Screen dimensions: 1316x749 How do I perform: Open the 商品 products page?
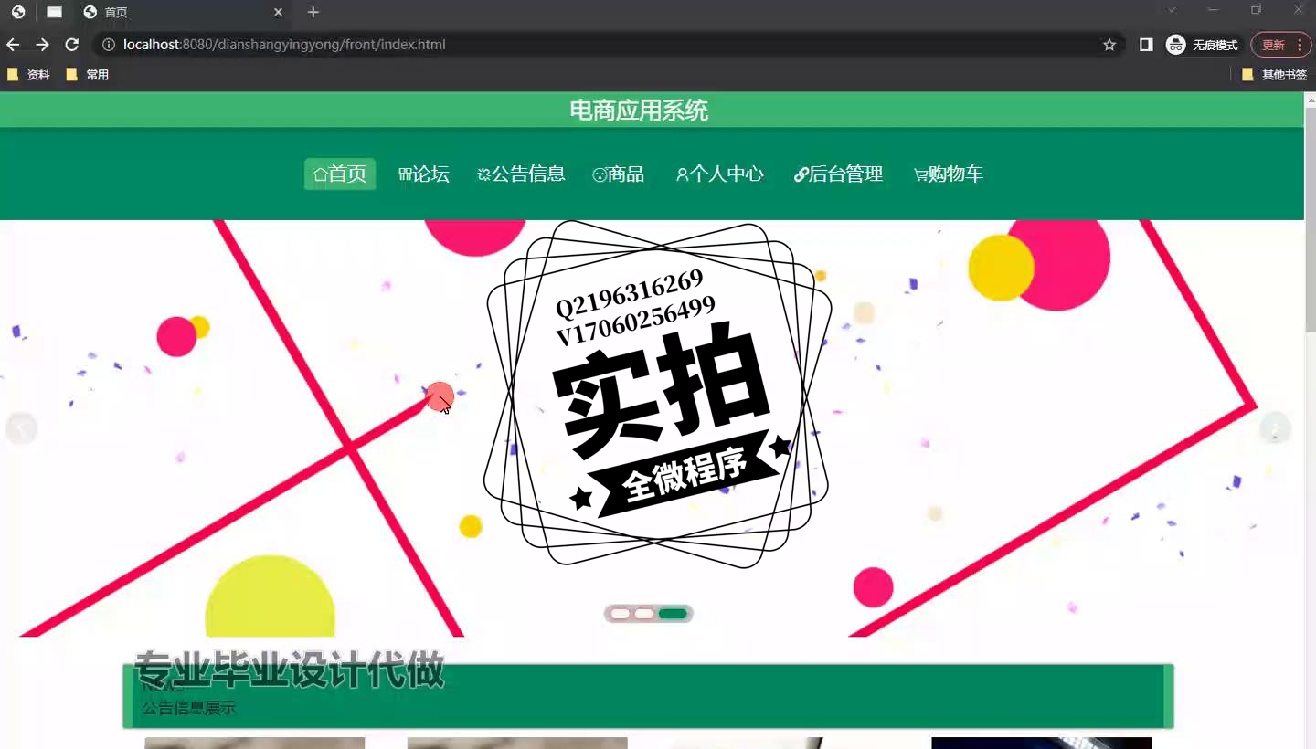click(619, 174)
